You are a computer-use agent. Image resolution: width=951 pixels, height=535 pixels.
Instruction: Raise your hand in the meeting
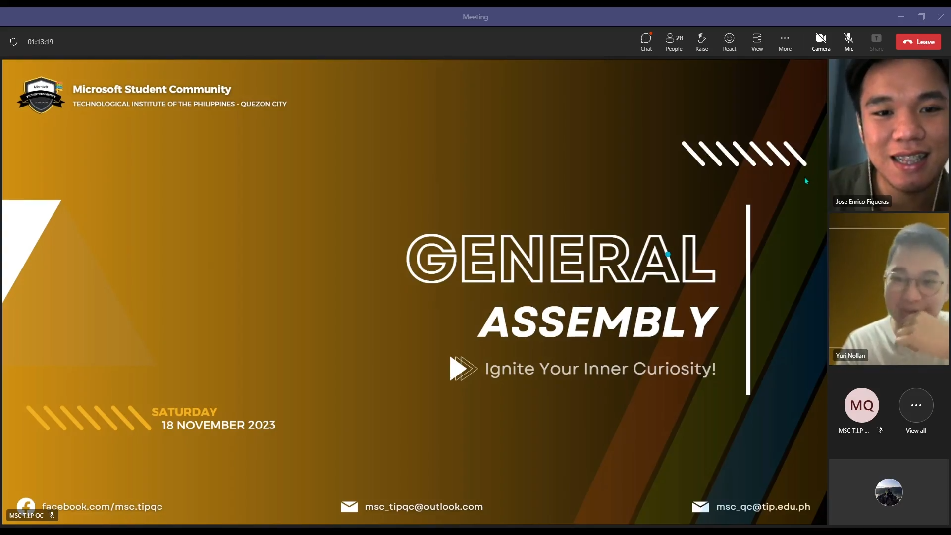[x=701, y=42]
